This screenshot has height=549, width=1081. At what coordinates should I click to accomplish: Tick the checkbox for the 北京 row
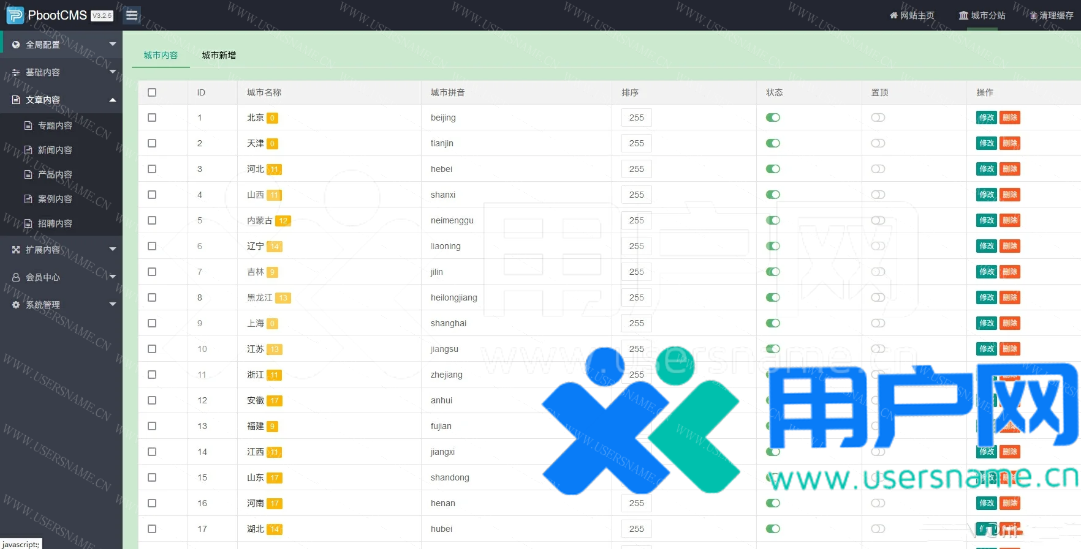[152, 118]
